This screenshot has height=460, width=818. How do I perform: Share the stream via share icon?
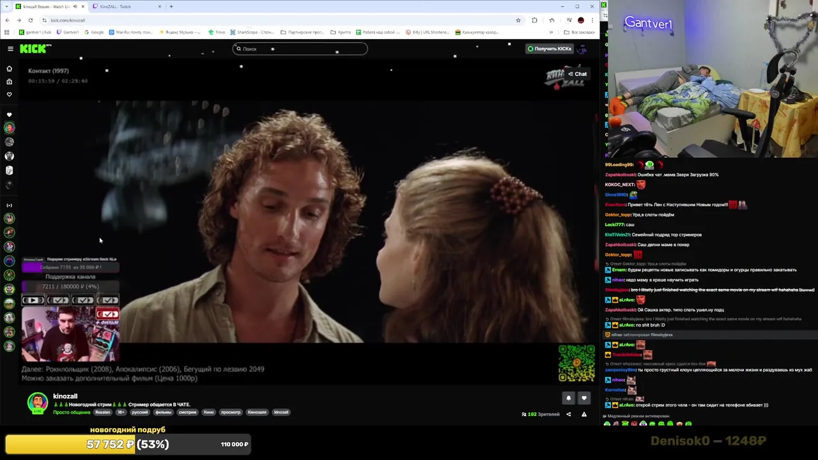tap(568, 414)
